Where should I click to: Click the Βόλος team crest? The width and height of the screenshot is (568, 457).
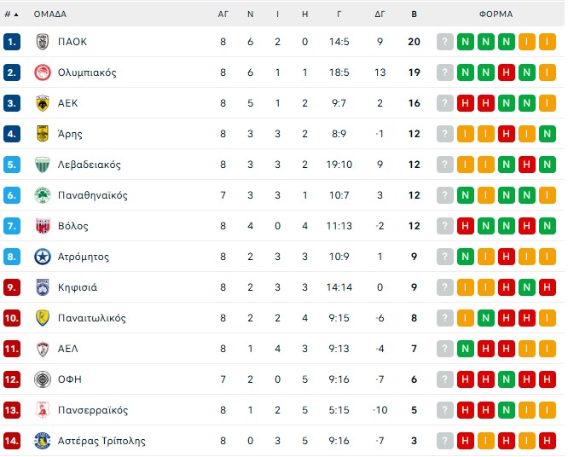[43, 226]
